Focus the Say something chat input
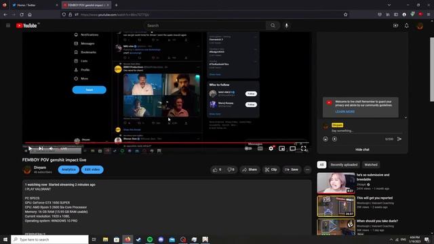Image resolution: width=434 pixels, height=244 pixels. (x=366, y=131)
